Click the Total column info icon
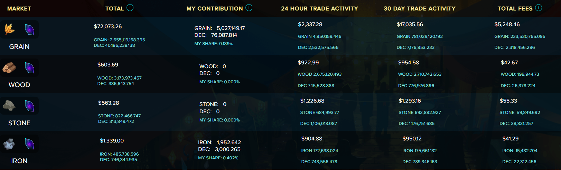Screen dimensions: 561x170 (x=130, y=8)
